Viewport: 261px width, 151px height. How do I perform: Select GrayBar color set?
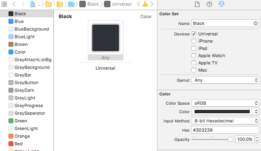point(27,75)
